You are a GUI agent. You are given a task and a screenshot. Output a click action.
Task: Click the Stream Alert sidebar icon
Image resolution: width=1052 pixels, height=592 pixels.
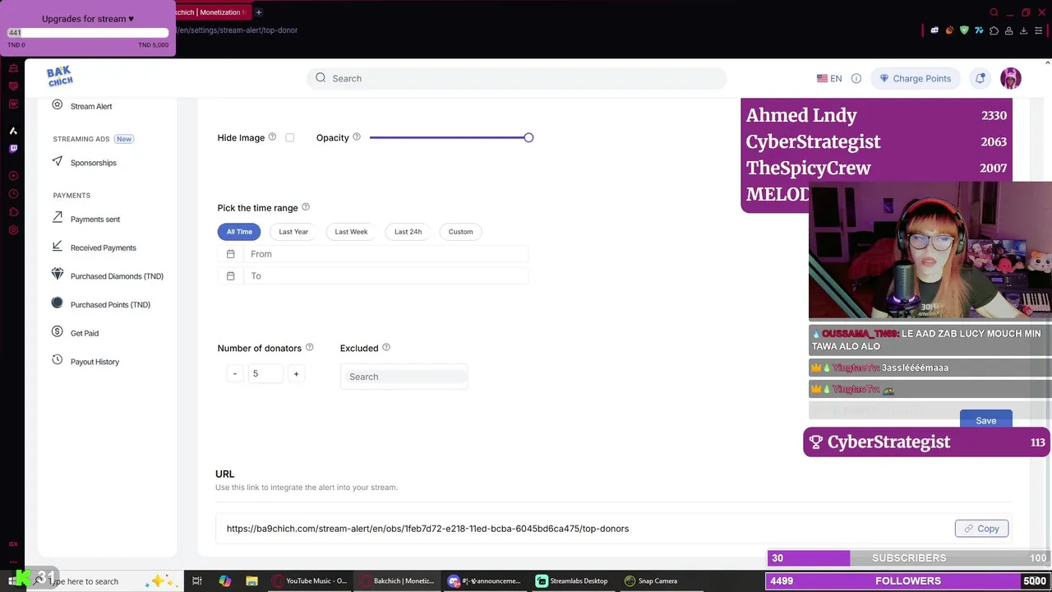point(58,105)
